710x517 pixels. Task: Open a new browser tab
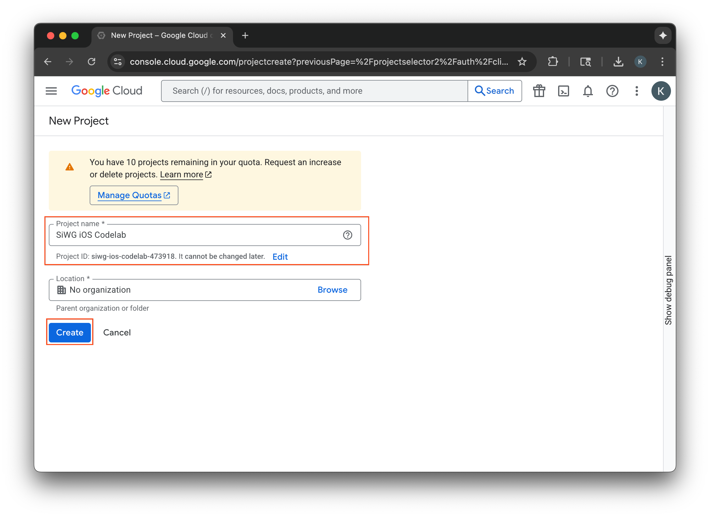245,35
